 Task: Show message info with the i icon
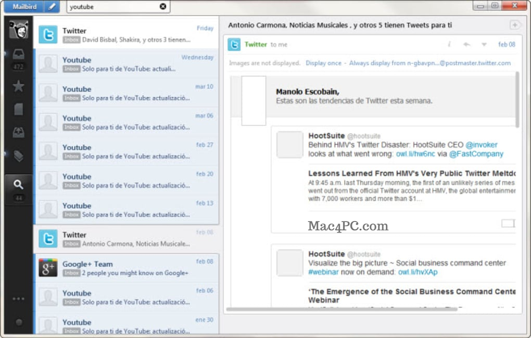449,44
